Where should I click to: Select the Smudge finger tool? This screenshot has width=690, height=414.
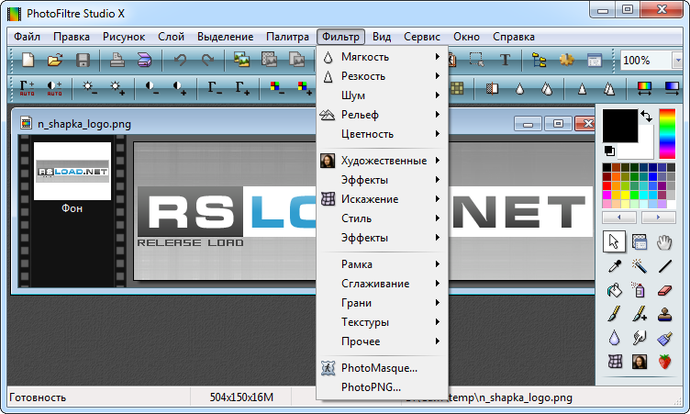click(639, 338)
